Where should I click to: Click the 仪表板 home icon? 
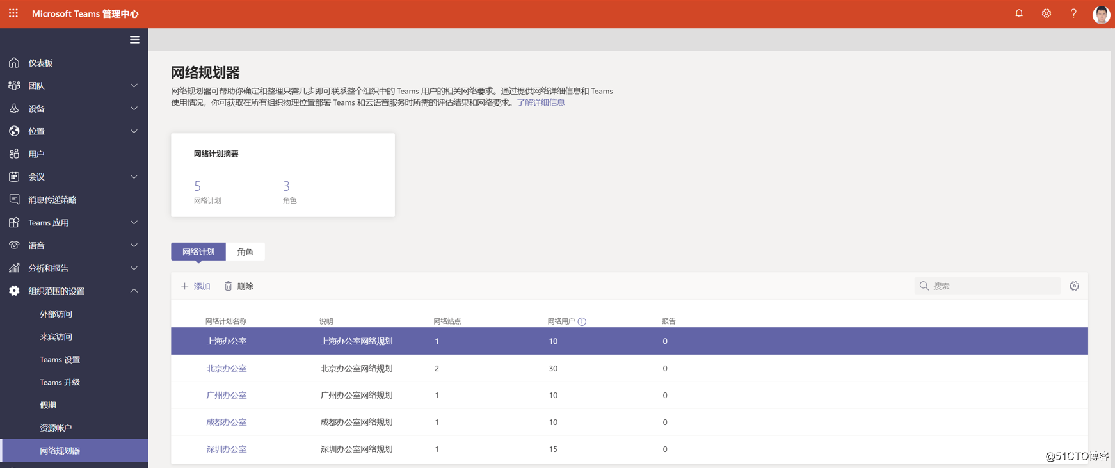[14, 63]
